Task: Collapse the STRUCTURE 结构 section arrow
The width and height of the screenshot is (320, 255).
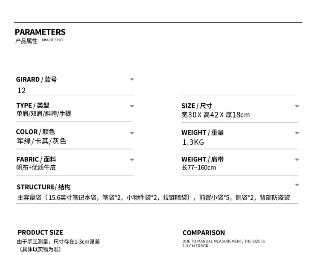Action: [x=297, y=185]
